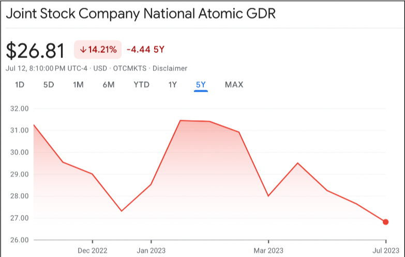
Task: Click the 29.00 y-axis label
Action: pos(19,174)
